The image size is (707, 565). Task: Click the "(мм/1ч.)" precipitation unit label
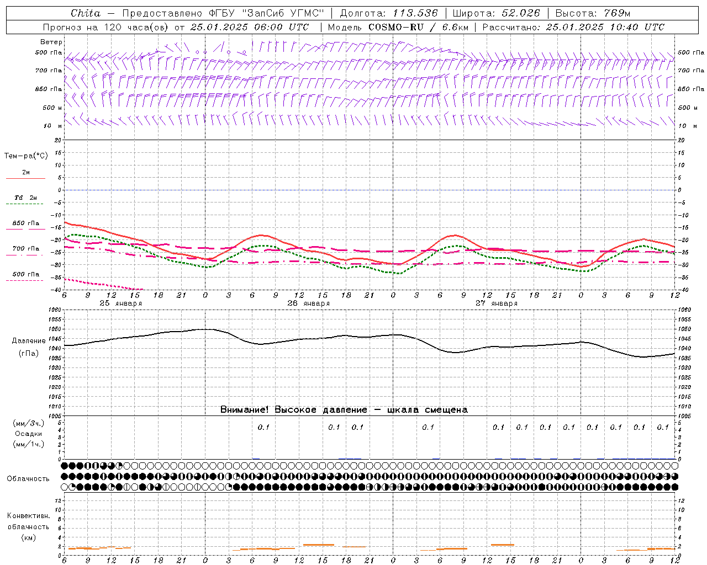(x=29, y=444)
